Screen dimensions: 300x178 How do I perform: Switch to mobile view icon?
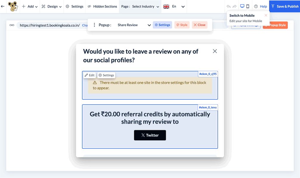(x=248, y=6)
